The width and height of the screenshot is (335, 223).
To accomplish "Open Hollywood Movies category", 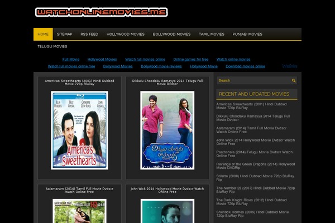I will coord(126,34).
